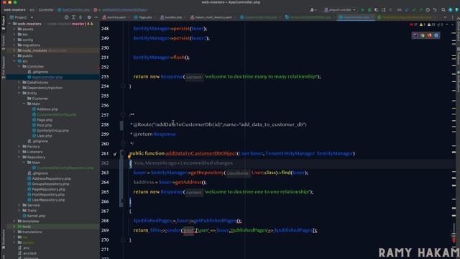Screen dimensions: 460x259
Task: Run with coverage icon in toolbar
Action: (x=377, y=9)
